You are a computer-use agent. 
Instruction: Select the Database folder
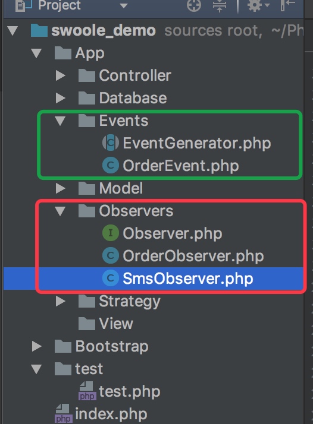pos(123,98)
